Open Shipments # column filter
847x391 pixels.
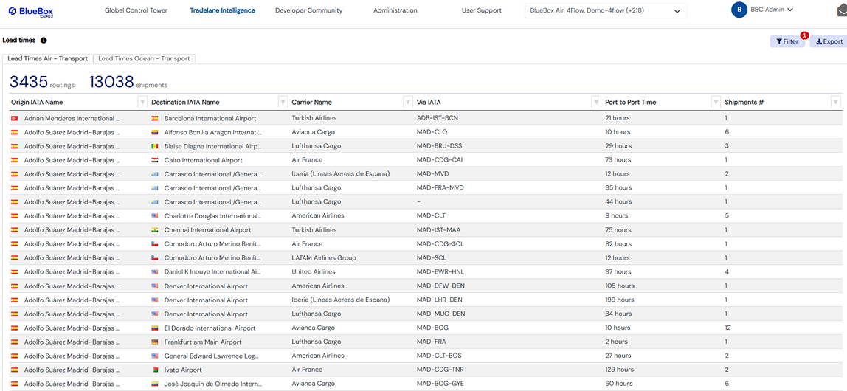tap(836, 102)
